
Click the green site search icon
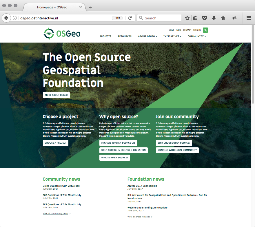click(205, 30)
